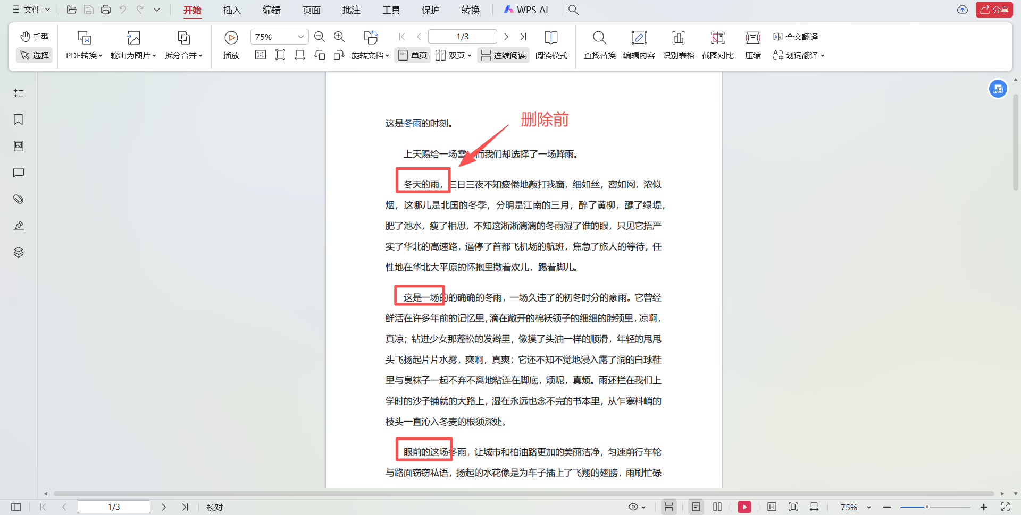
Task: Open the 截图对比 screenshot compare tool
Action: tap(717, 45)
